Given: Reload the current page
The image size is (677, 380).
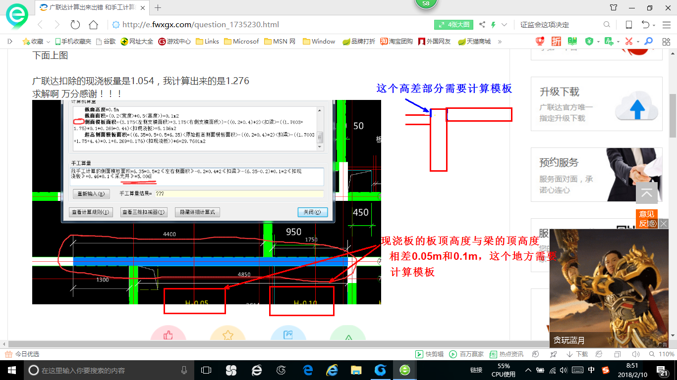Looking at the screenshot, I should pyautogui.click(x=75, y=25).
